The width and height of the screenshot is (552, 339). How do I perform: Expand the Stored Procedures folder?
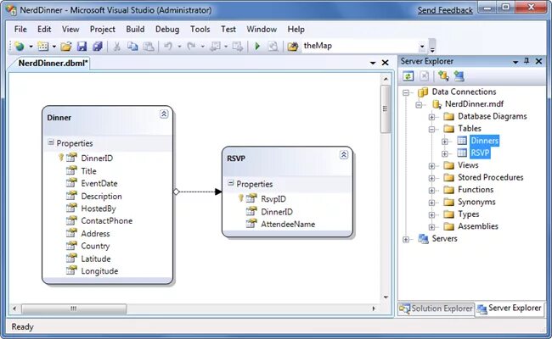431,179
